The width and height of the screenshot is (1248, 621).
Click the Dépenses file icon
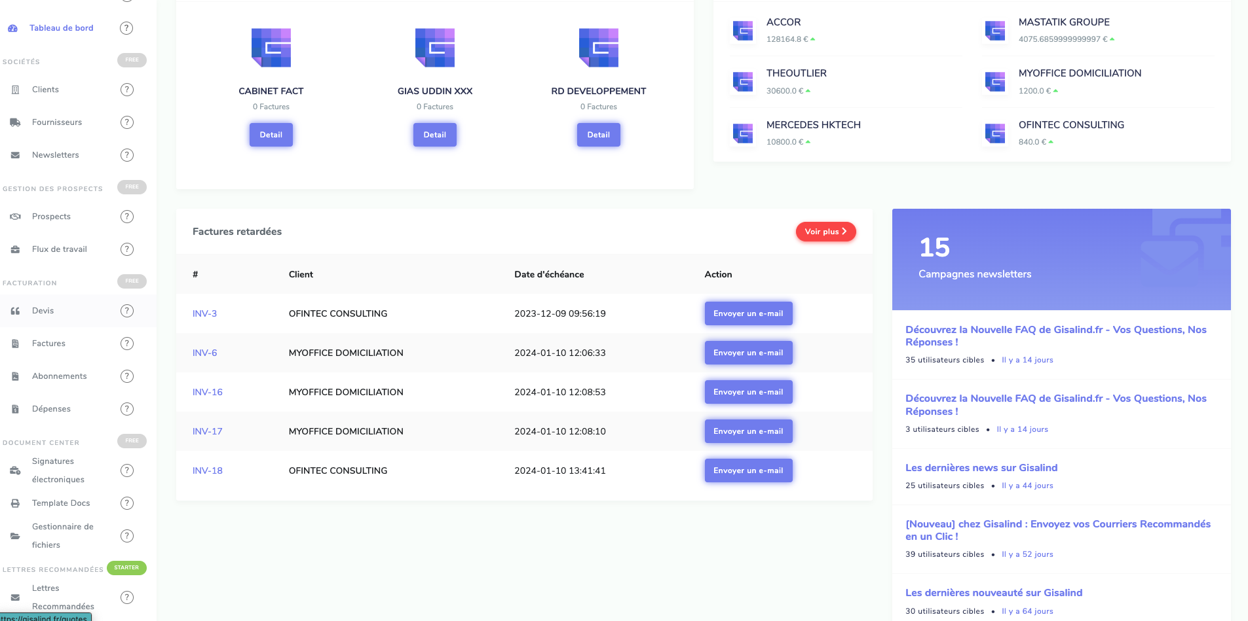click(15, 409)
